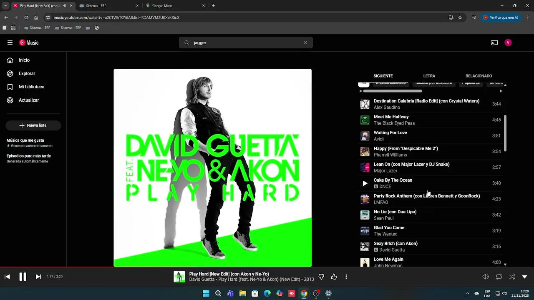
Task: Open the David Guetta artist link in the player bar
Action: tap(202, 279)
